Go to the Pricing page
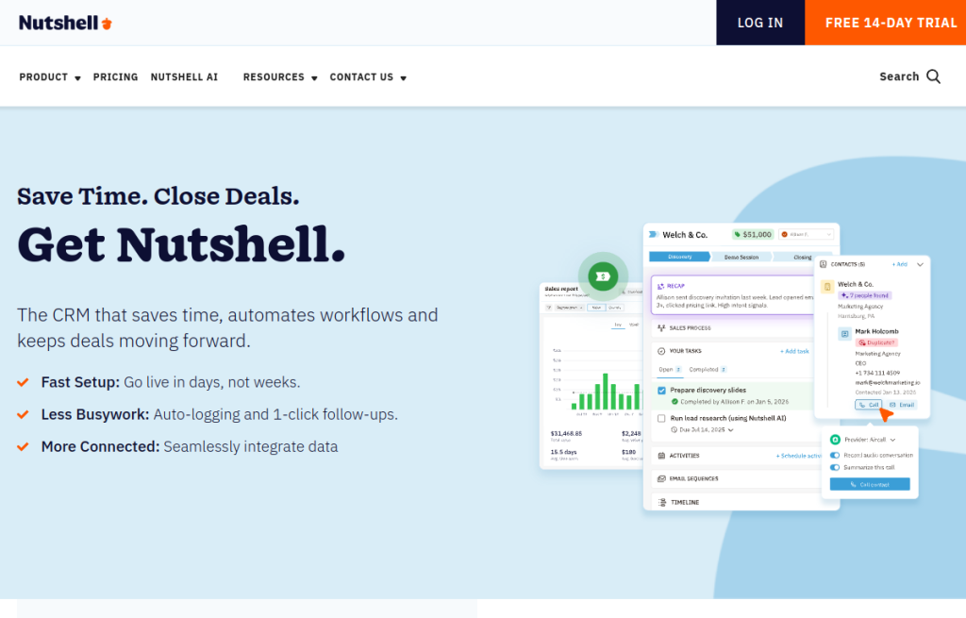966x618 pixels. (x=115, y=77)
